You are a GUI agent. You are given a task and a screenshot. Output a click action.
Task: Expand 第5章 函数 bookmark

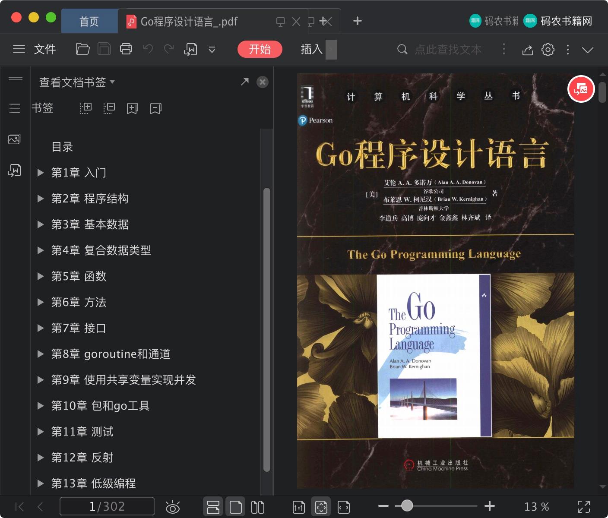(x=41, y=276)
